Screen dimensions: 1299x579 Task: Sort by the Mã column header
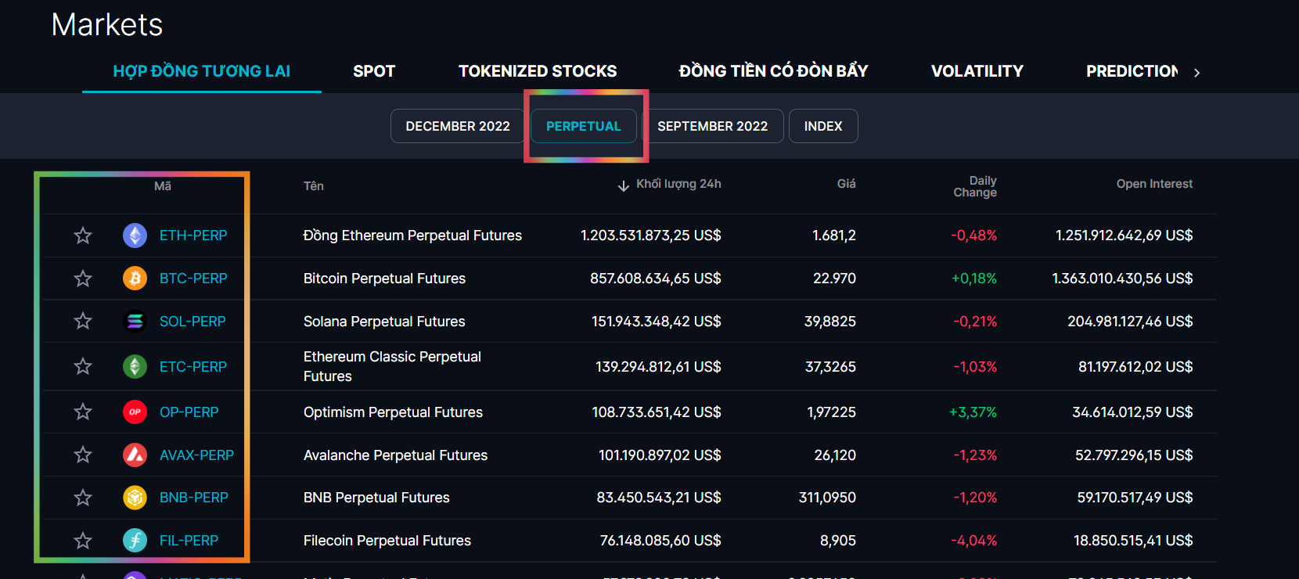click(163, 186)
